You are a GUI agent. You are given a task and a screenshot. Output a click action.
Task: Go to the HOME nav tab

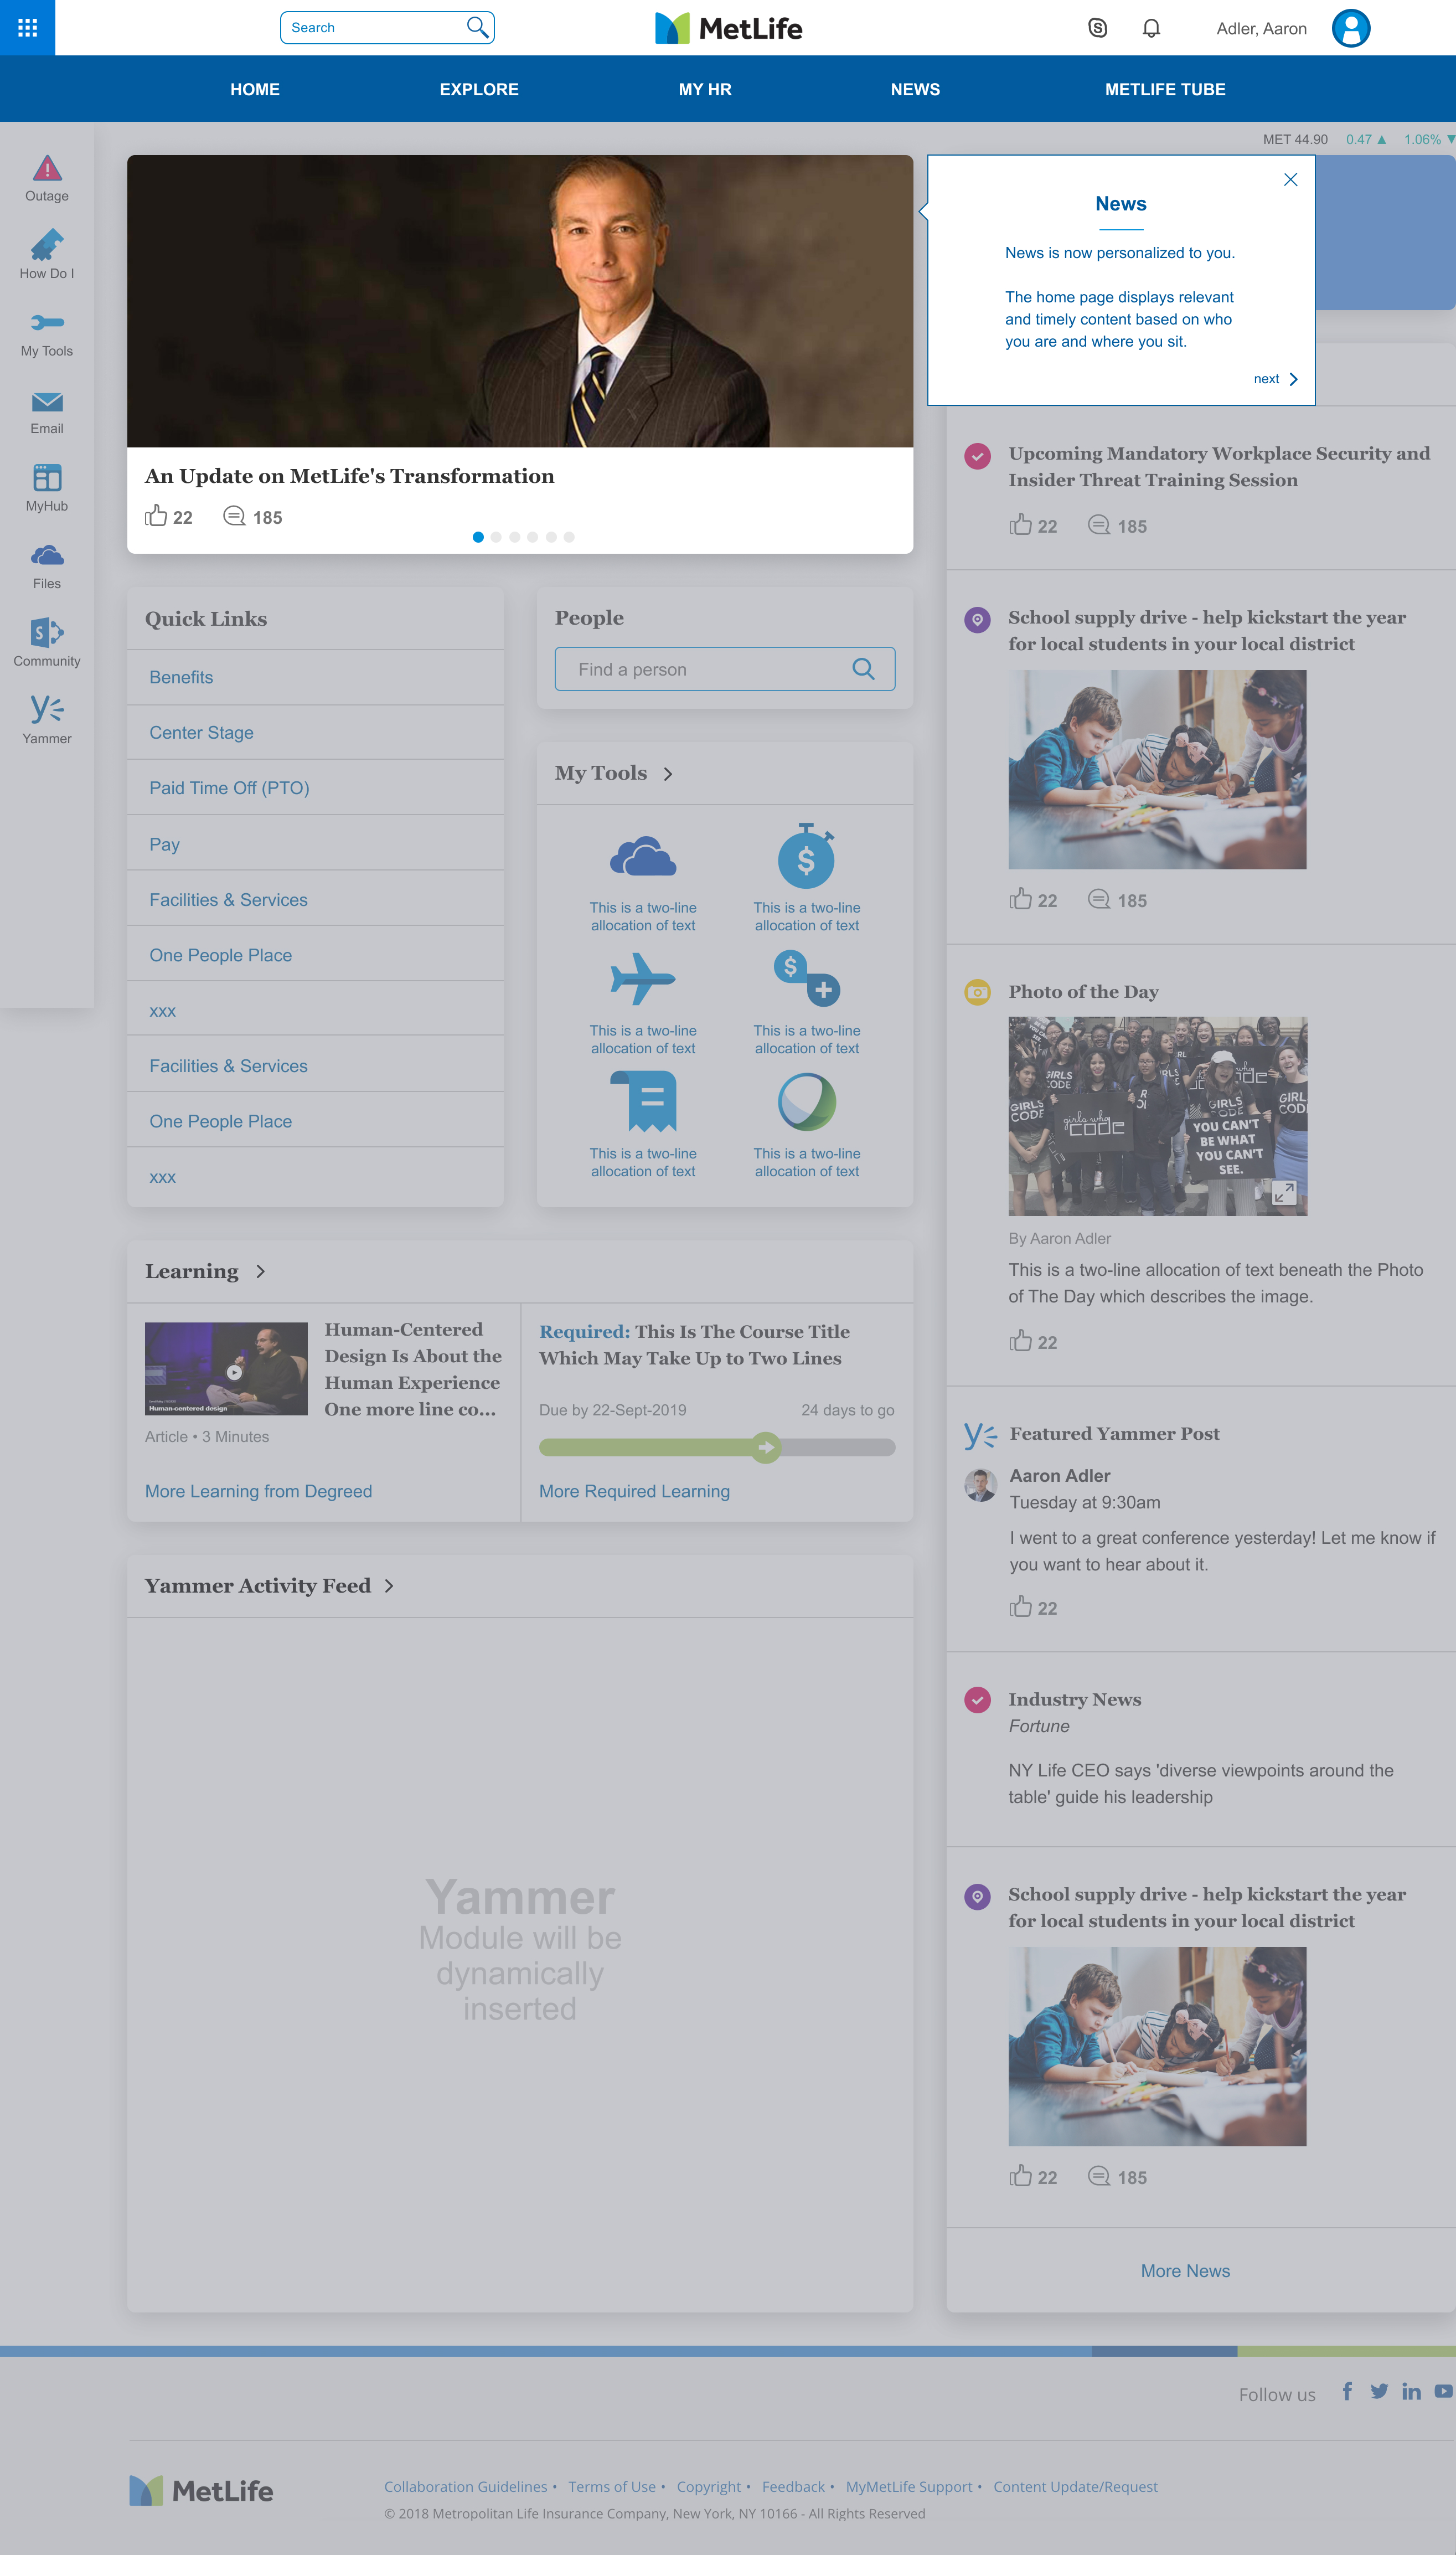[255, 89]
